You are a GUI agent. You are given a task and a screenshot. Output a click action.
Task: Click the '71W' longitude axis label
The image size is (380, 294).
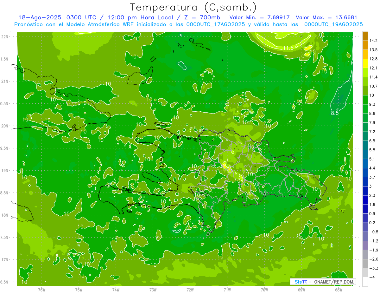pyautogui.click(x=227, y=290)
